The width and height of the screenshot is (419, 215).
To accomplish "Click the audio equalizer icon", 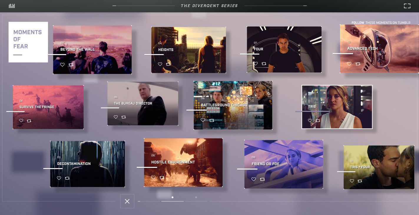I will (x=12, y=6).
